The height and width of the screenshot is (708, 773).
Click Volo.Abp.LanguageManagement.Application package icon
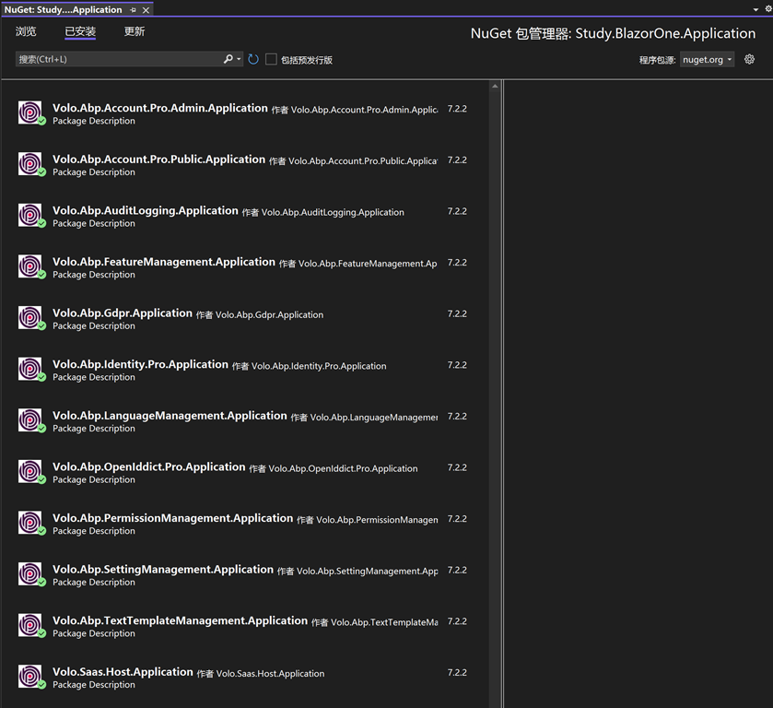[31, 420]
